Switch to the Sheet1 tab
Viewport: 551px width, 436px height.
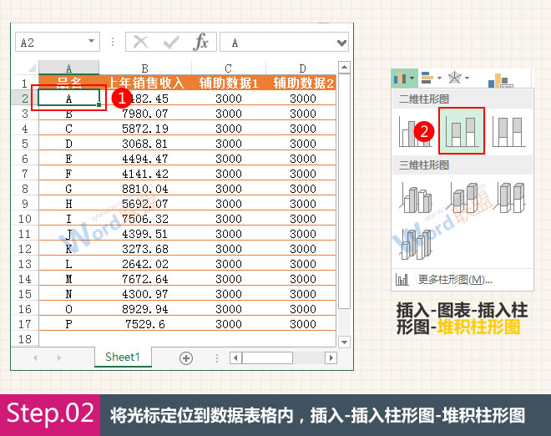tap(122, 357)
